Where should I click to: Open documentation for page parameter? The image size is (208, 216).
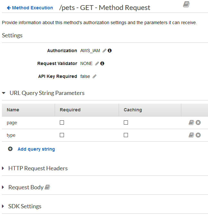coord(191,123)
